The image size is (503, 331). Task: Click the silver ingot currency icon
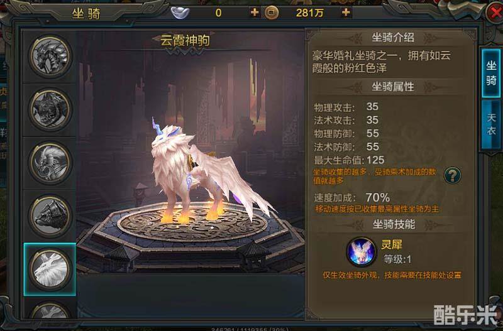(x=180, y=13)
